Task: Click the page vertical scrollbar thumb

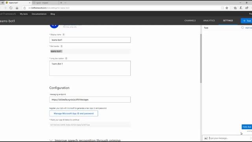Action: tap(201, 58)
